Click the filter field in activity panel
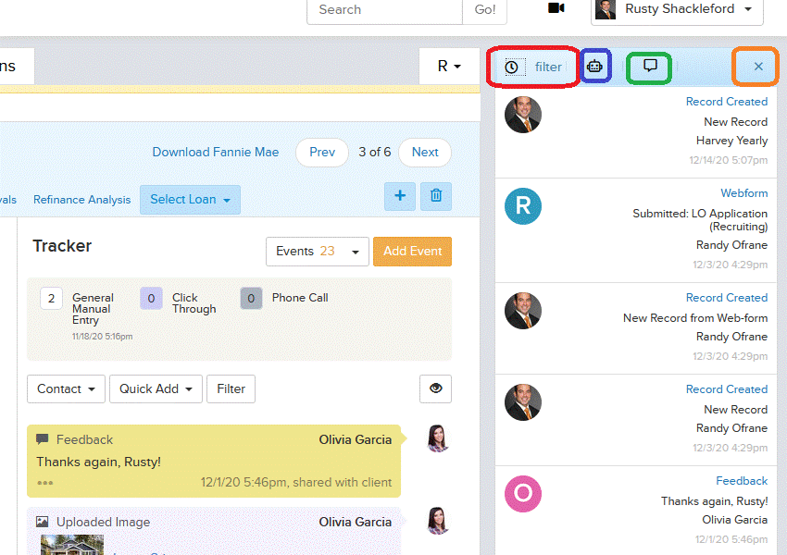Viewport: 787px width, 555px height. click(x=549, y=67)
